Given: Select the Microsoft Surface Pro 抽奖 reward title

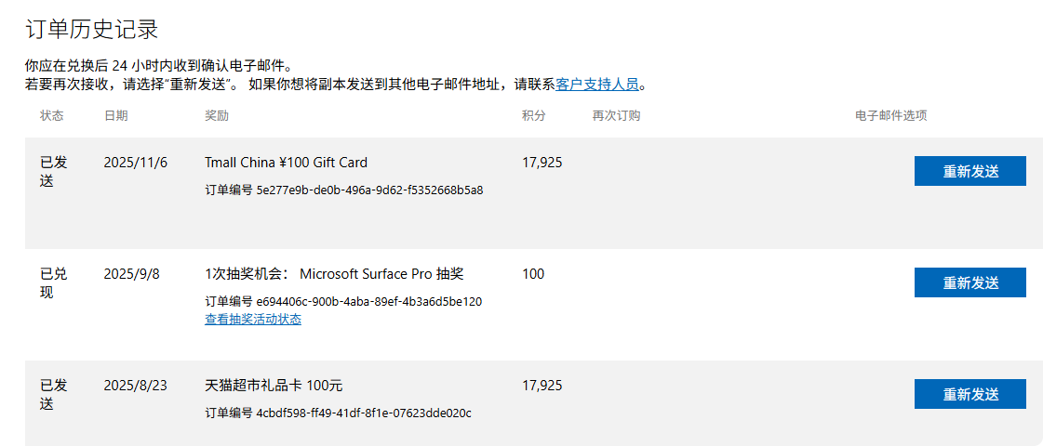Looking at the screenshot, I should point(334,274).
